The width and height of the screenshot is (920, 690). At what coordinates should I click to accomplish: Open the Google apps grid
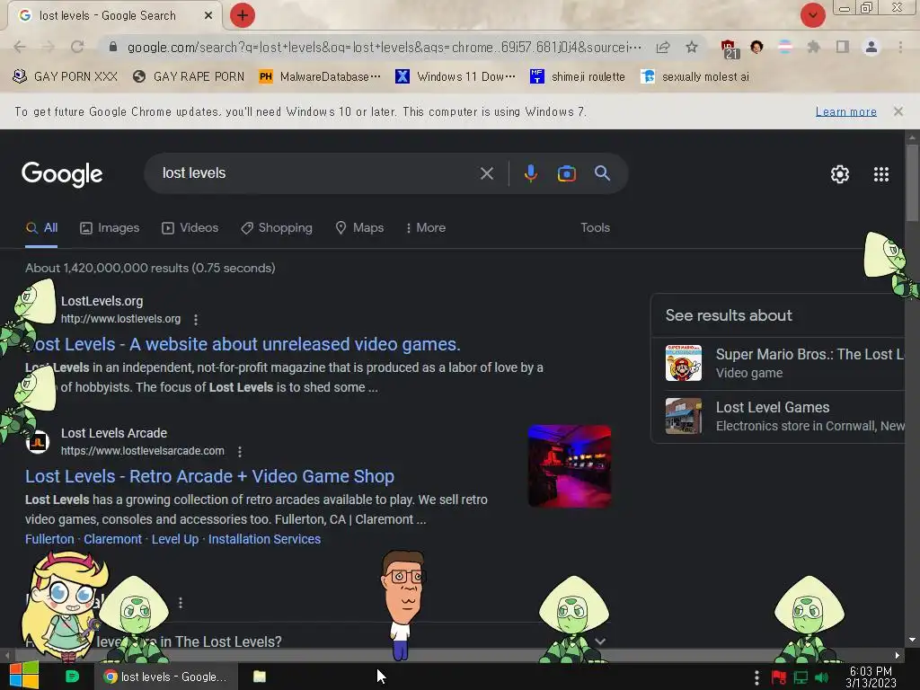880,174
